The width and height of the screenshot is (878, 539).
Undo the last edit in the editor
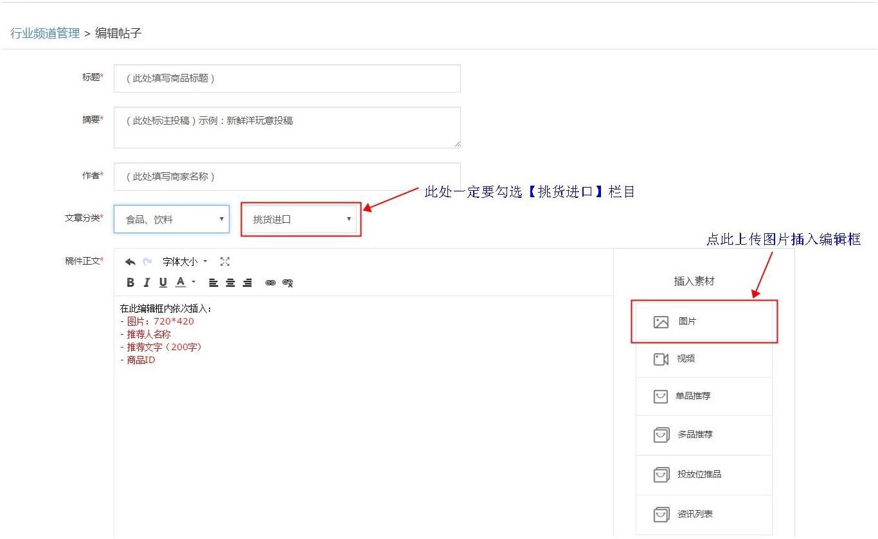[130, 261]
